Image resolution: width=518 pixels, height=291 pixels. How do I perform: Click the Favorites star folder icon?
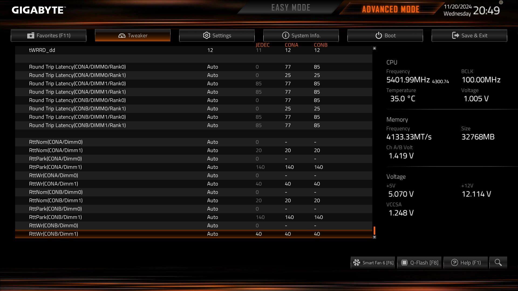point(31,36)
